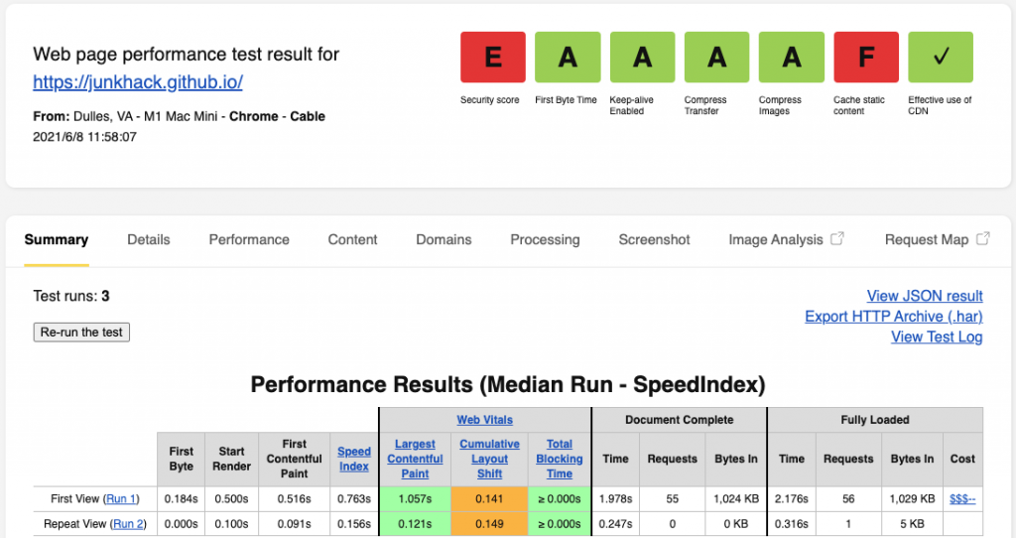Click the Compress Transfer A grade
Screen dimensions: 1016x538
[716, 58]
